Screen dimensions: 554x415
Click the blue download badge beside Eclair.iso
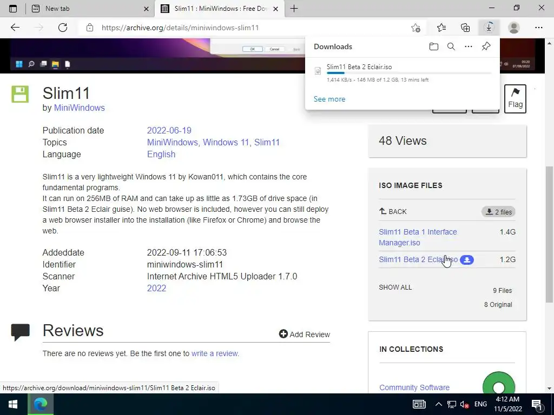pos(467,260)
